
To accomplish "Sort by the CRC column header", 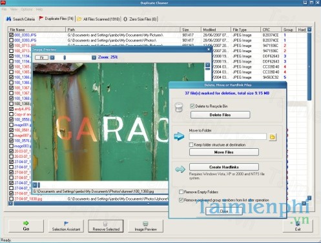I will 271,30.
